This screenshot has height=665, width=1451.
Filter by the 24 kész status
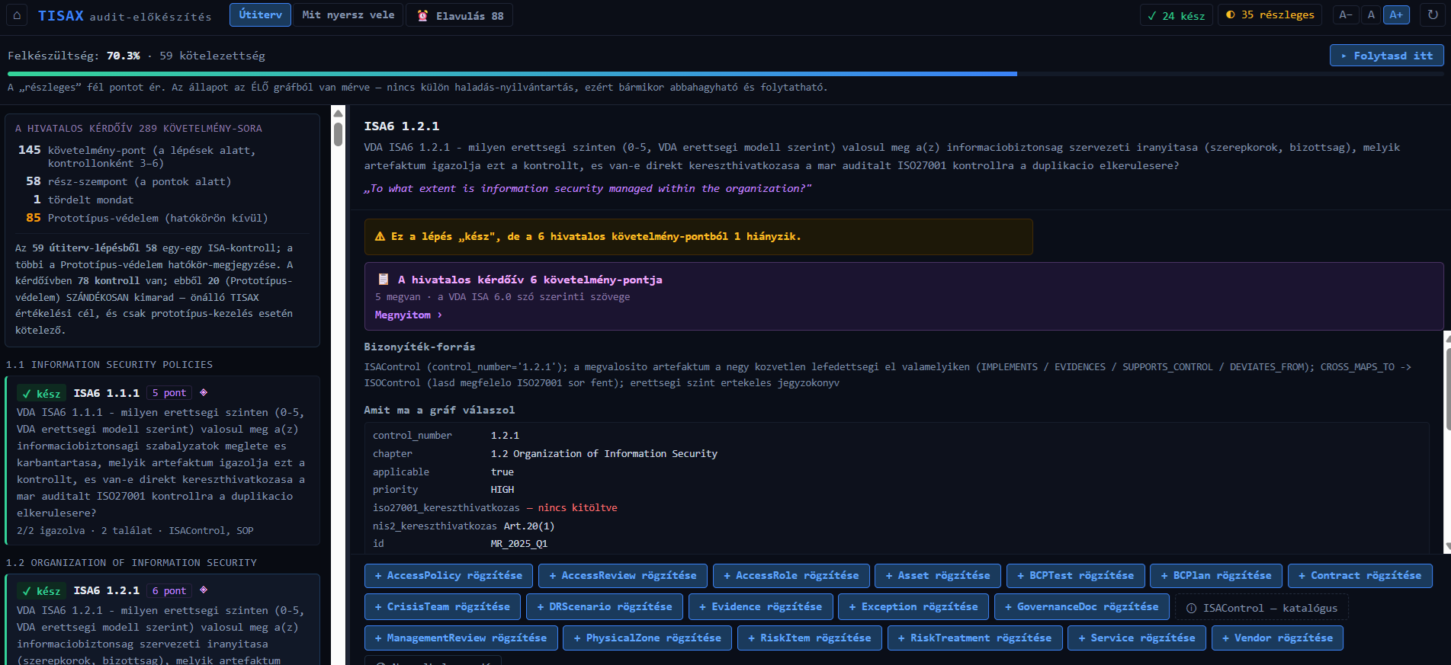[1177, 15]
